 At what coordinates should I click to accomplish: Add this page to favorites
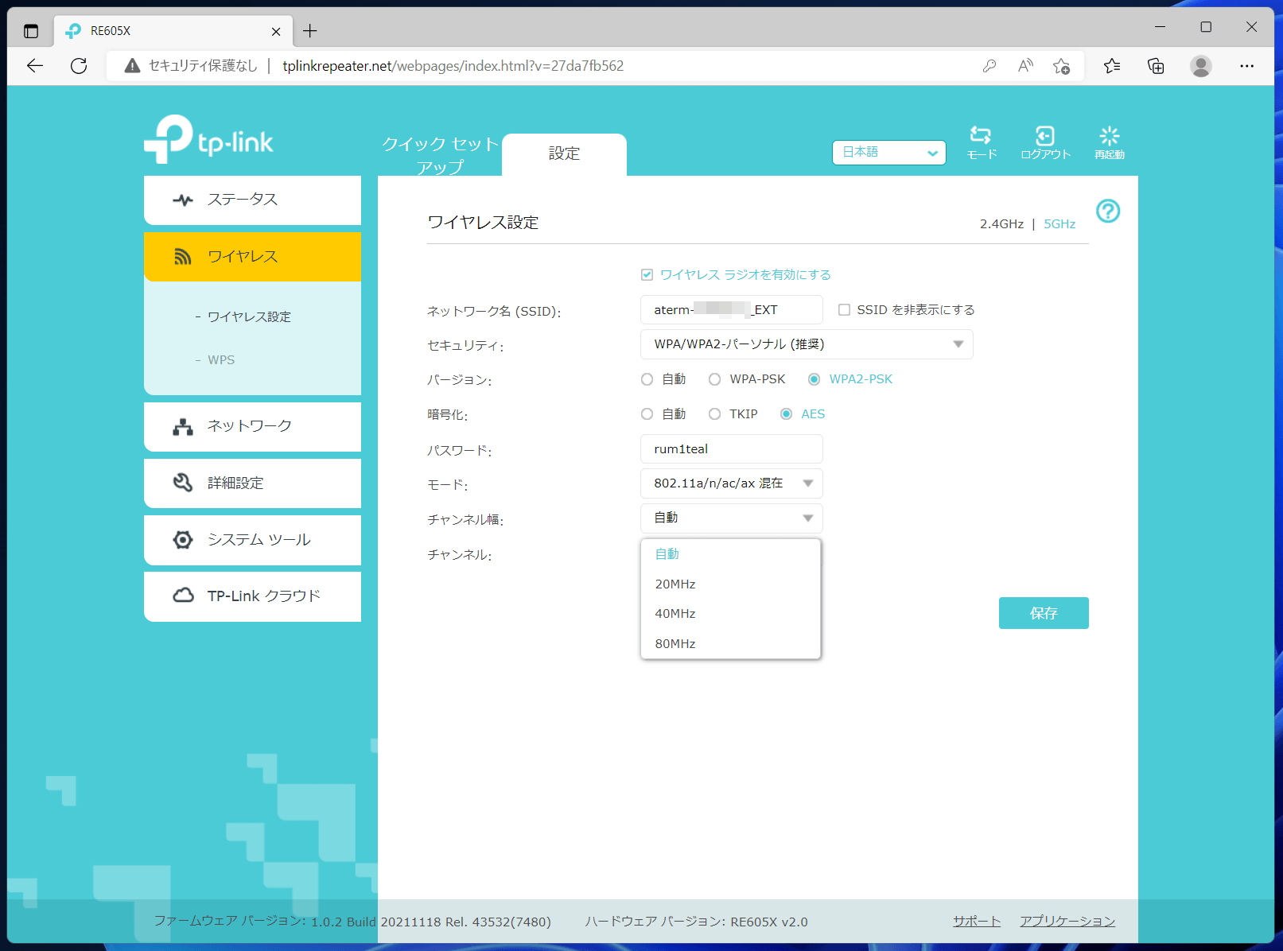(1061, 66)
